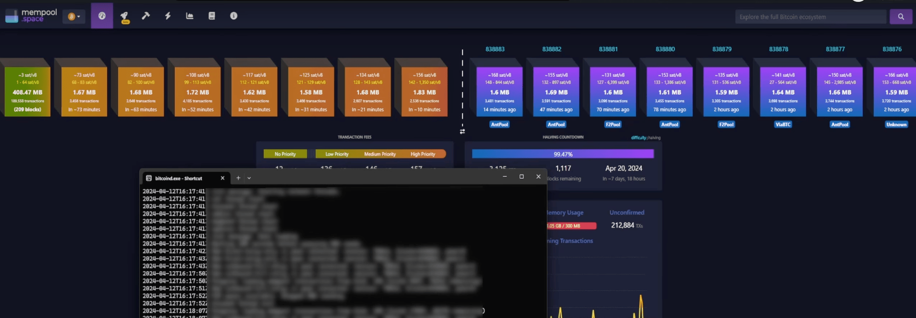Image resolution: width=916 pixels, height=318 pixels.
Task: Click the Apr 20, 2024 halving date
Action: [624, 168]
